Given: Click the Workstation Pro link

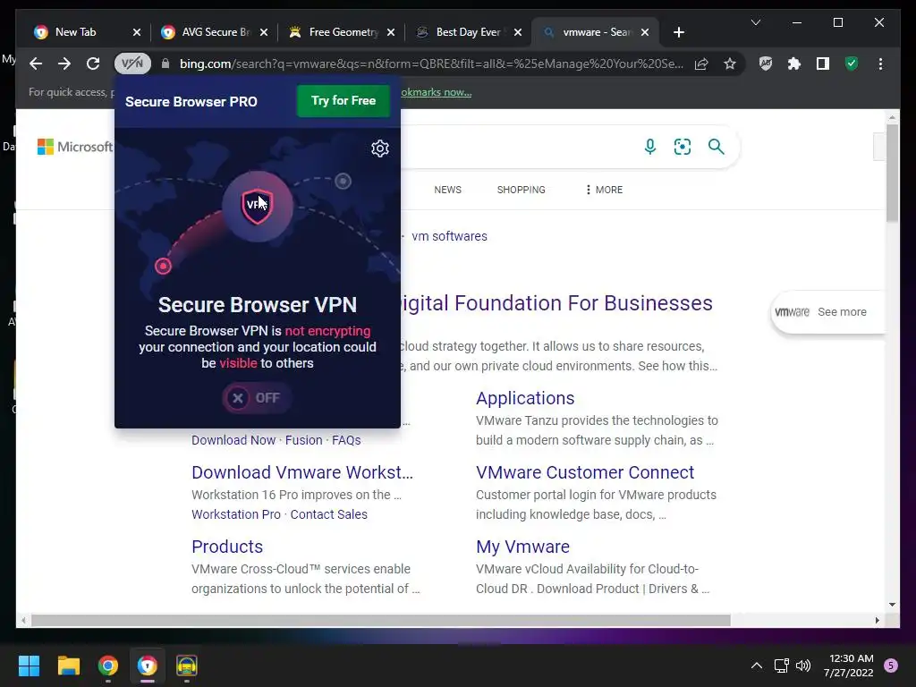Looking at the screenshot, I should [x=236, y=514].
